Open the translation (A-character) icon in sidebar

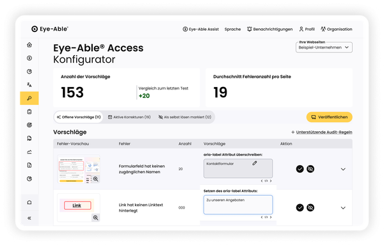point(29,84)
